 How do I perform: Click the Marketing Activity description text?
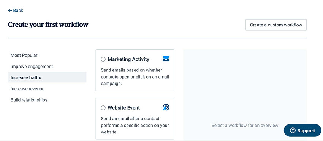click(135, 77)
